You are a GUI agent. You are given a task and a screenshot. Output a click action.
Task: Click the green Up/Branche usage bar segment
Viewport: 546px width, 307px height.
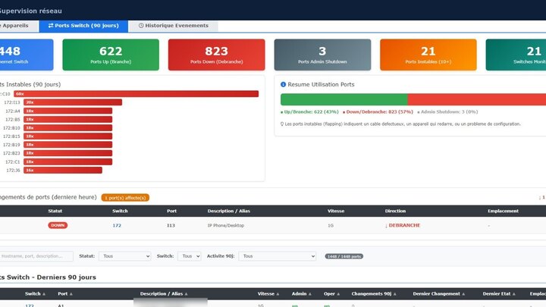pyautogui.click(x=344, y=99)
